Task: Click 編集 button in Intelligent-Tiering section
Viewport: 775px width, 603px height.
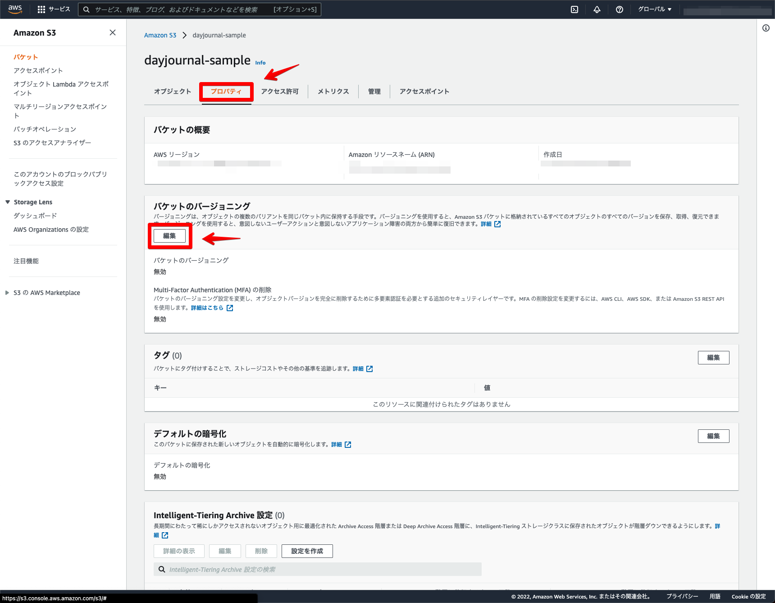Action: (x=225, y=551)
